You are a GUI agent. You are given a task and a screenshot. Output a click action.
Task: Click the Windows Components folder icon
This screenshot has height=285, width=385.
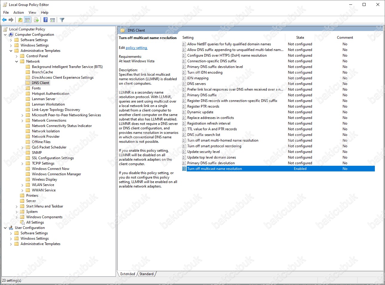click(x=22, y=217)
